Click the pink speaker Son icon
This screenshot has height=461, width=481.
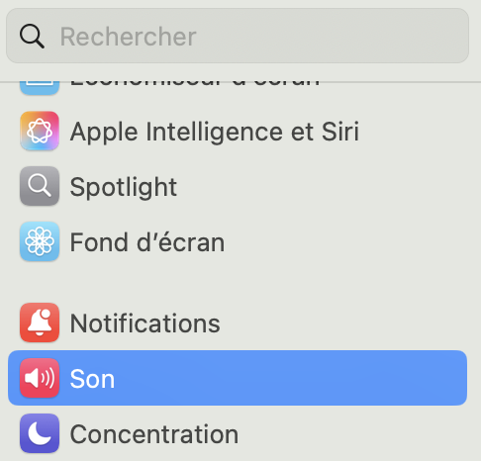(x=40, y=378)
